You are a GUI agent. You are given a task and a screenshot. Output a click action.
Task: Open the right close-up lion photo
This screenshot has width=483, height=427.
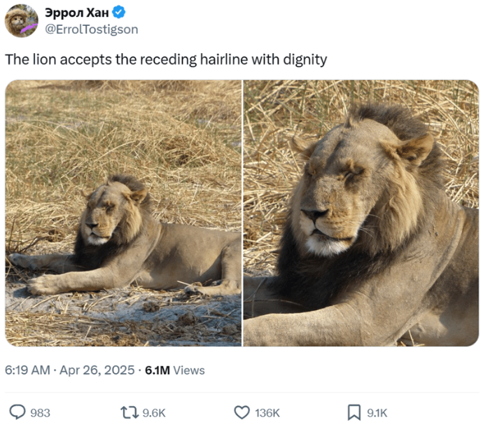click(361, 213)
